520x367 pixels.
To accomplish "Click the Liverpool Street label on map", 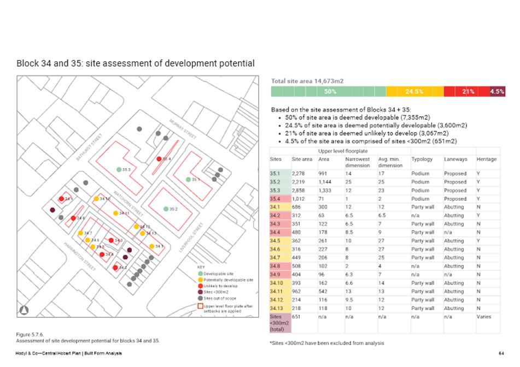I will (x=191, y=238).
